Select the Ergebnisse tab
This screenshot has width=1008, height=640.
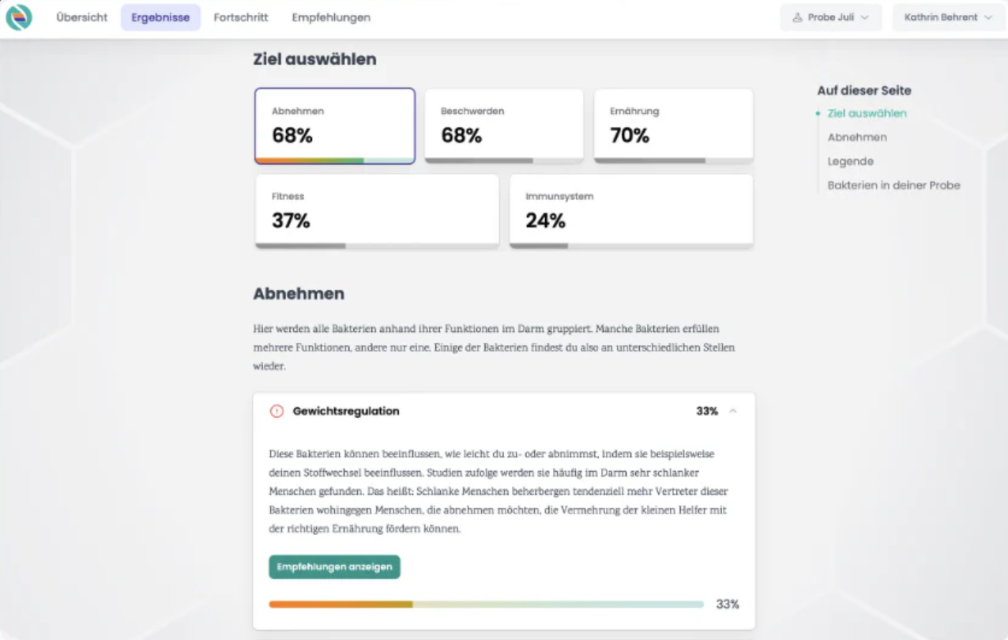(x=160, y=17)
